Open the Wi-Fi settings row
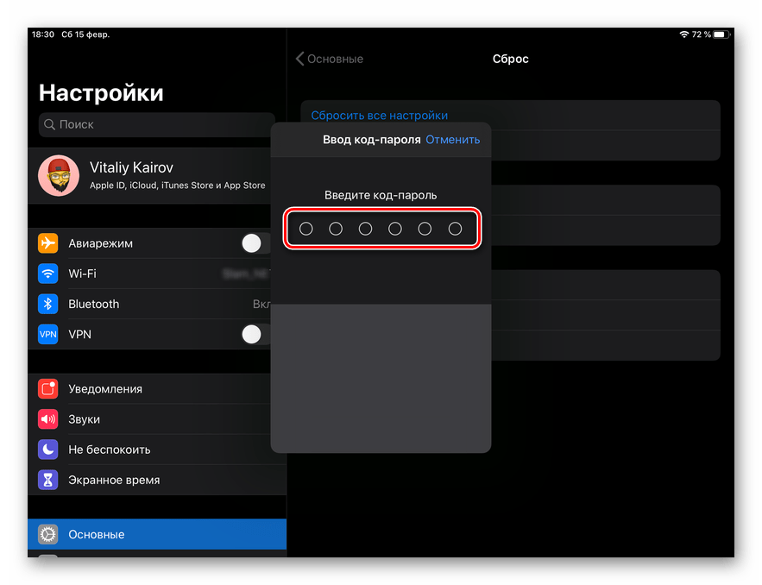 [149, 274]
